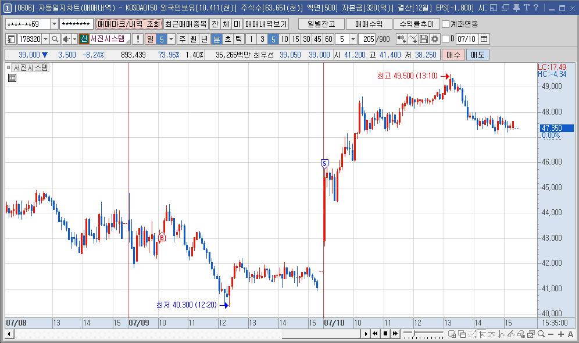Click the help question mark icon
This screenshot has width=579, height=343.
point(536,8)
